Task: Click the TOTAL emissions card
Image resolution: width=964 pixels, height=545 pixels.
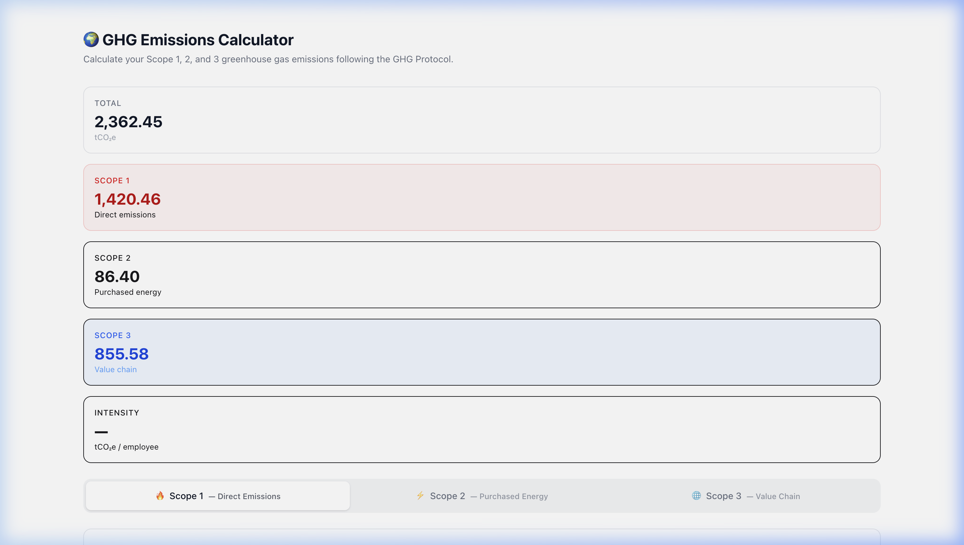Action: coord(482,120)
